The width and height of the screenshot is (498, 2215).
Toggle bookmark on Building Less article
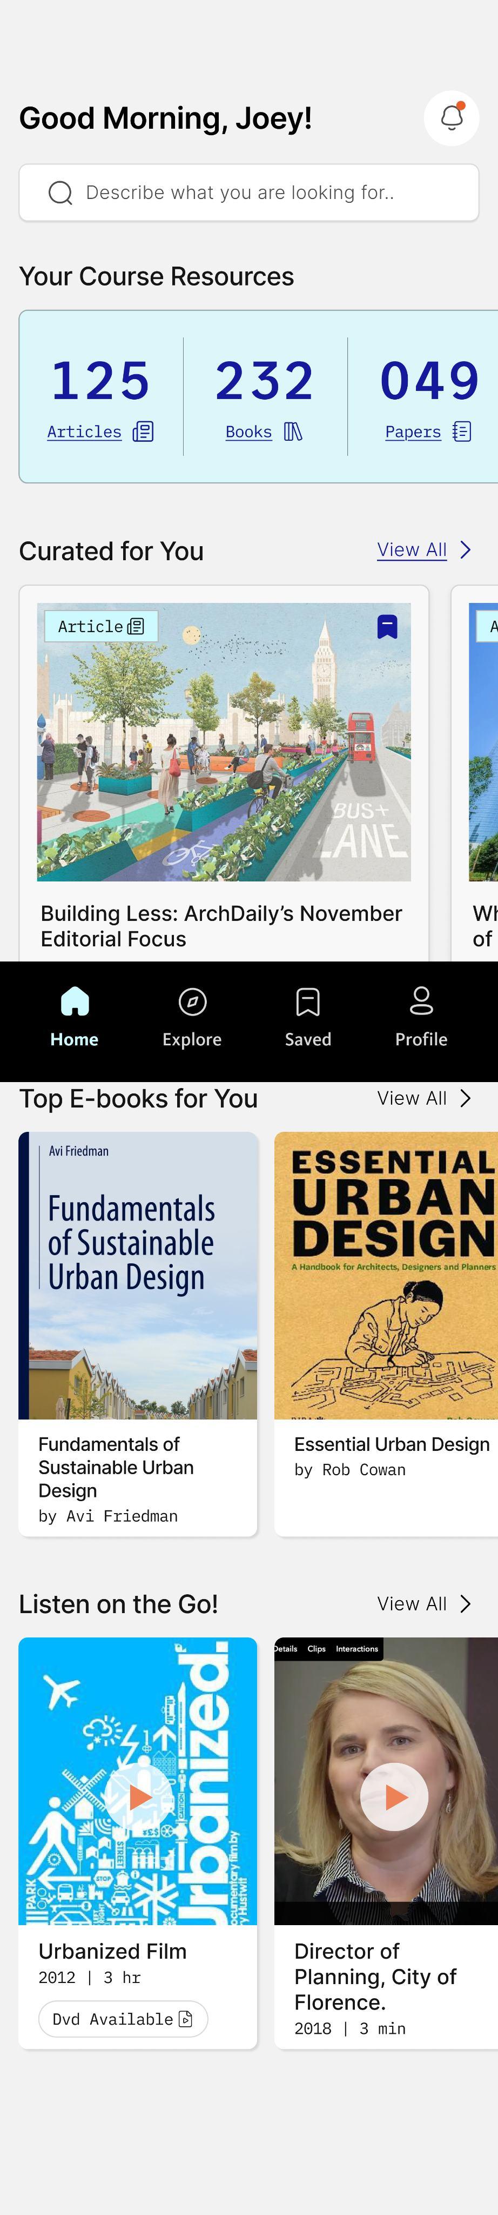point(387,627)
